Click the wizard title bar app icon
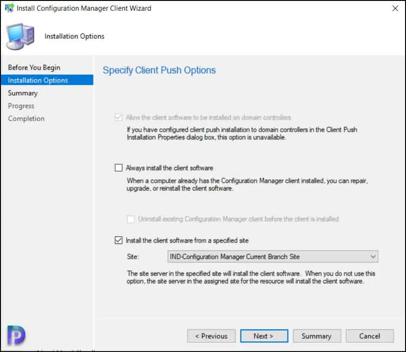Screen dimensions: 406x352 9,8
